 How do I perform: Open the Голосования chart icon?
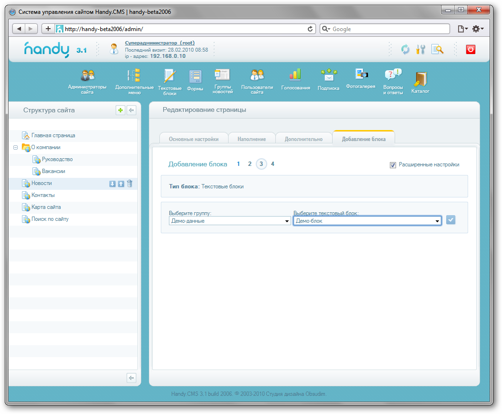[295, 75]
